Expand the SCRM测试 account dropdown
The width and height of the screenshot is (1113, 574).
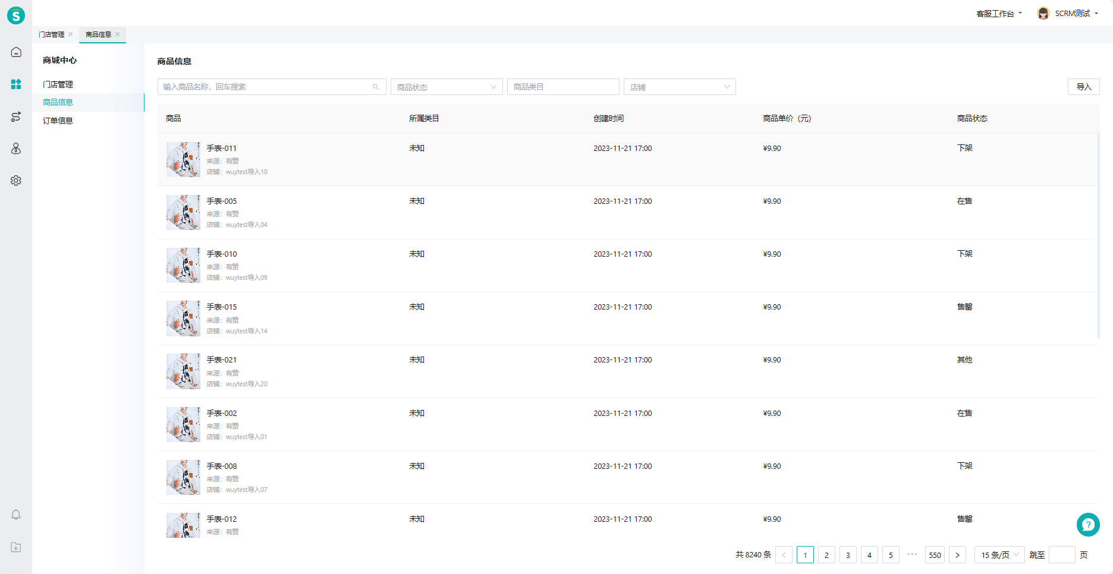[1077, 13]
